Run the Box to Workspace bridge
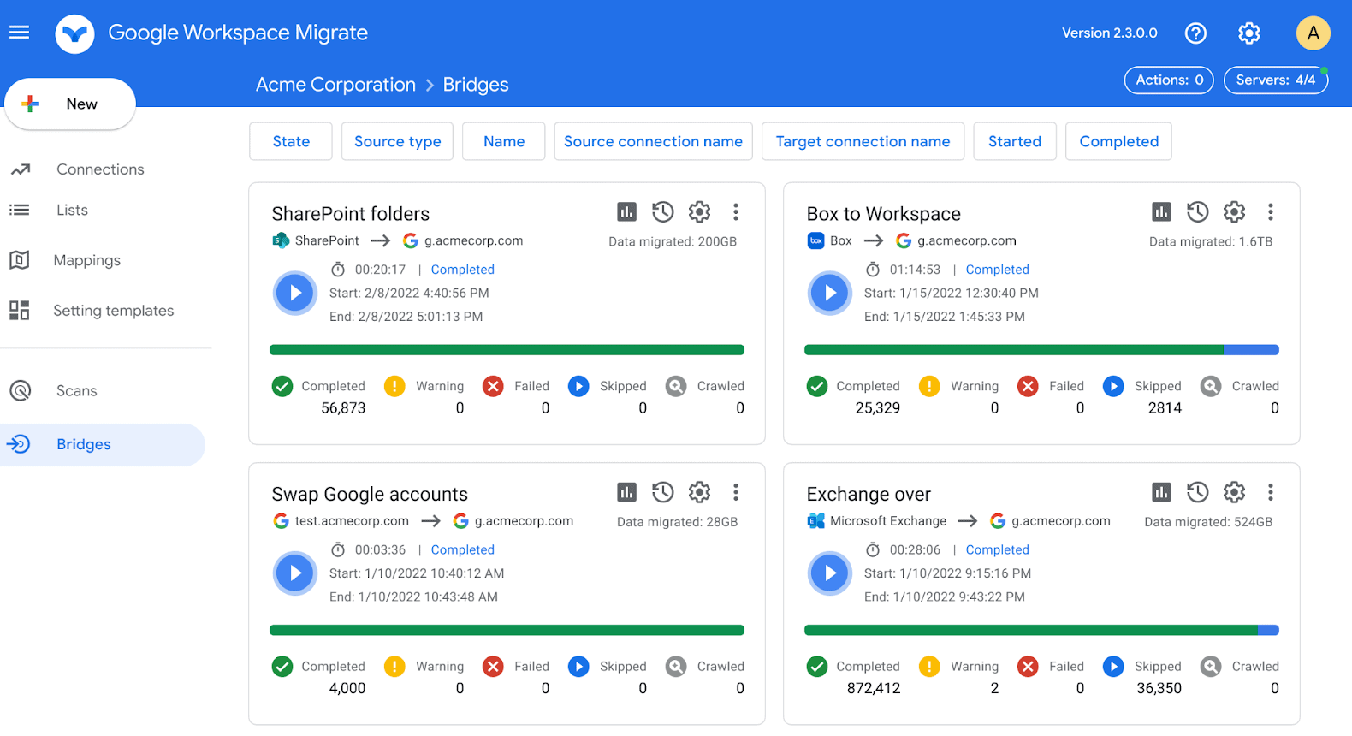This screenshot has height=736, width=1352. 830,293
